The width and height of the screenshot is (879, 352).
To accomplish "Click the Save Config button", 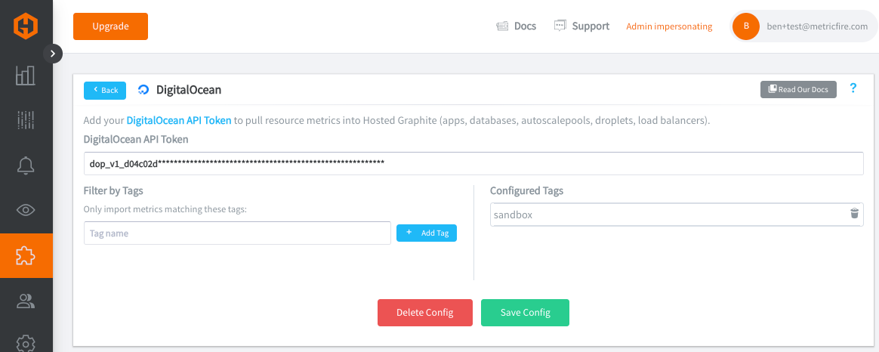I will coord(526,313).
